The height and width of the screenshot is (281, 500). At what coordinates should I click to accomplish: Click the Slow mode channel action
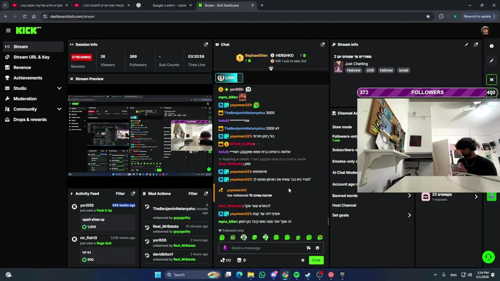tap(342, 127)
